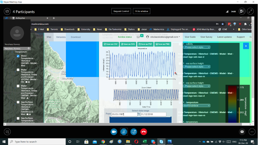Hang up the call with the red button
Viewport: 258px width, 145px height.
pyautogui.click(x=144, y=132)
